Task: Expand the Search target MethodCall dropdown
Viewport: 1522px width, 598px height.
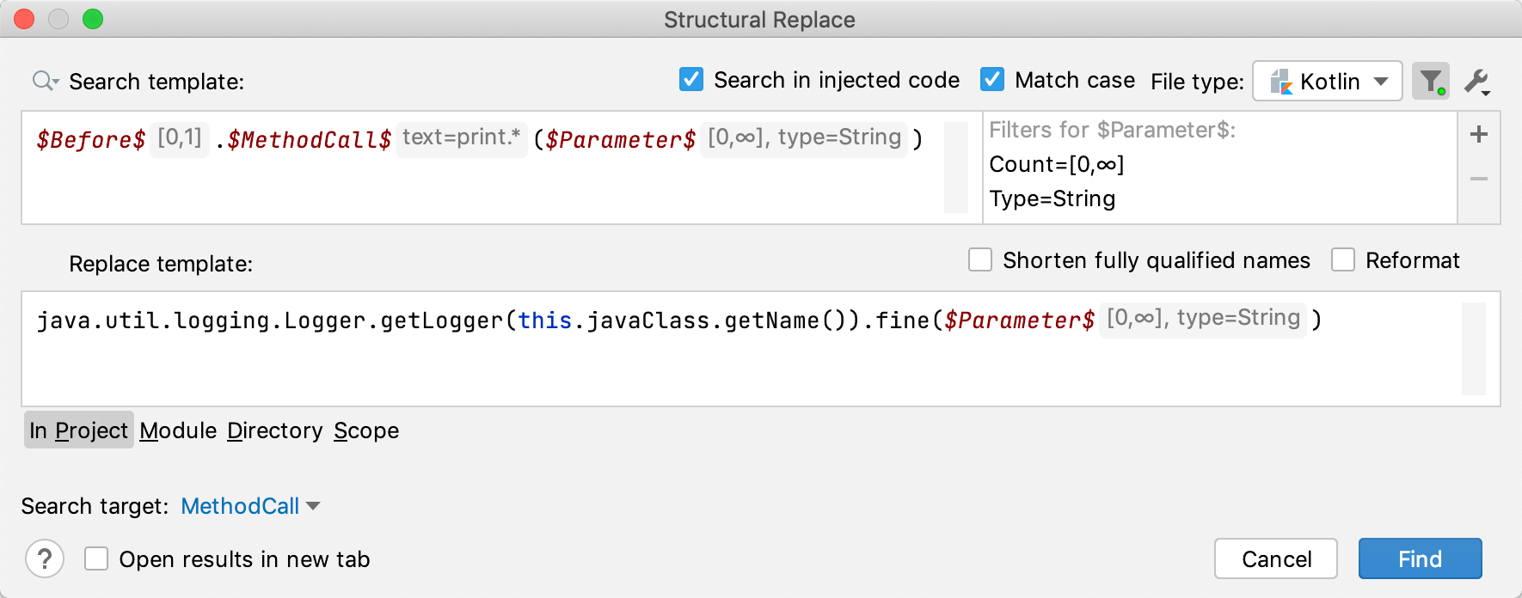Action: [313, 506]
